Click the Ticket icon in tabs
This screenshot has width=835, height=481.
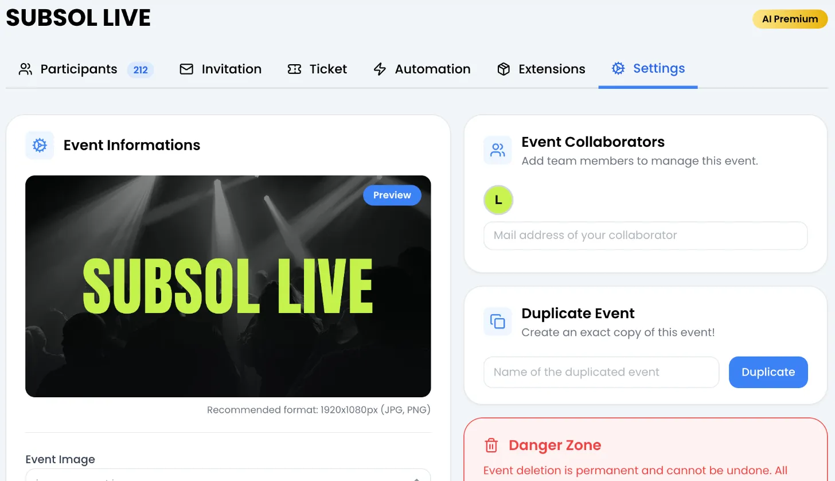[294, 69]
